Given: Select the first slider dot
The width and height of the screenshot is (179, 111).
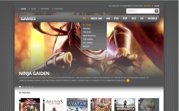Looking at the screenshot, I should pyautogui.click(x=20, y=87).
